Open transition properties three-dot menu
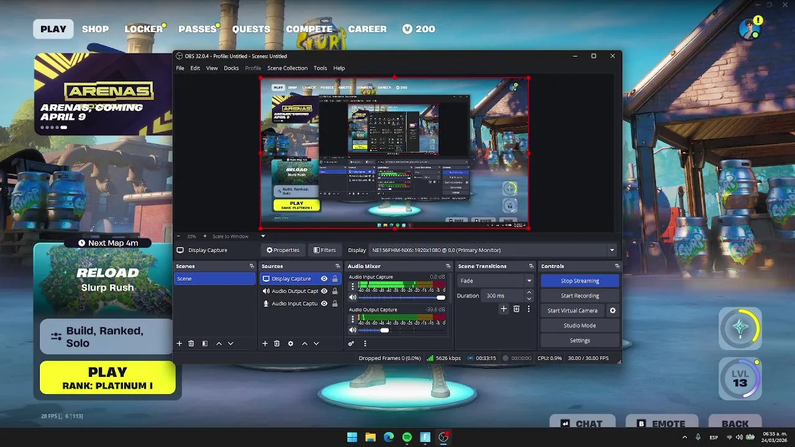 pos(529,309)
